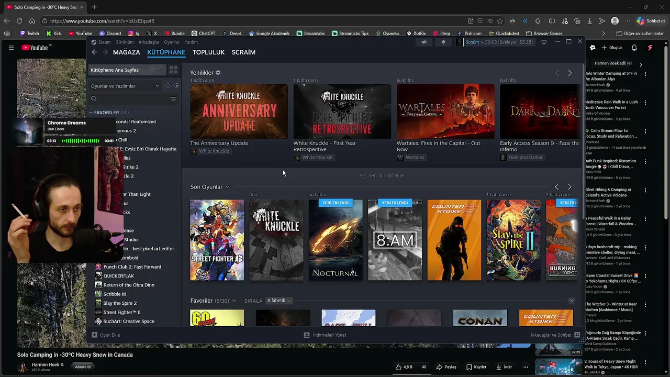The height and width of the screenshot is (377, 670).
Task: Click Oyun Ekle at bottom left
Action: point(106,335)
